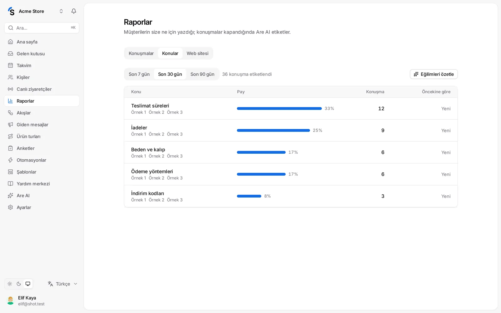Screen dimensions: 501x313
Task: Open Şablonlar templates icon
Action: pyautogui.click(x=10, y=172)
